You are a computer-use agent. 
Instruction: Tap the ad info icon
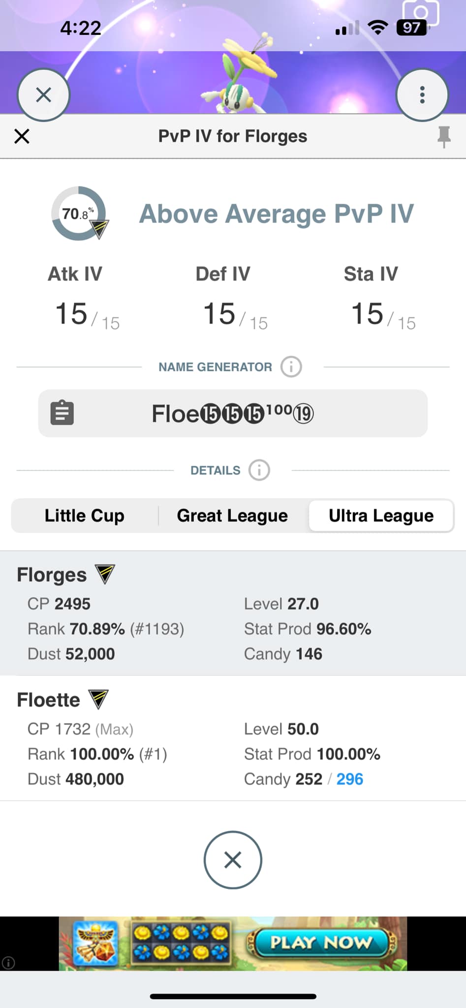coord(8,963)
